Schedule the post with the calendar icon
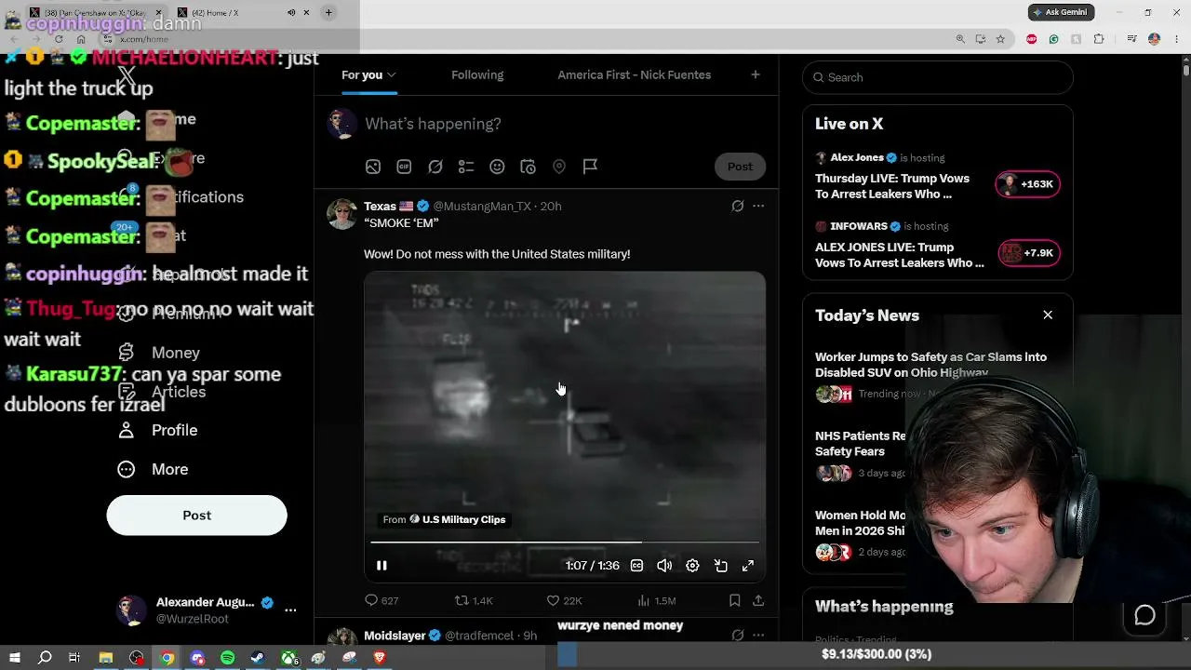The height and width of the screenshot is (670, 1191). click(x=528, y=167)
